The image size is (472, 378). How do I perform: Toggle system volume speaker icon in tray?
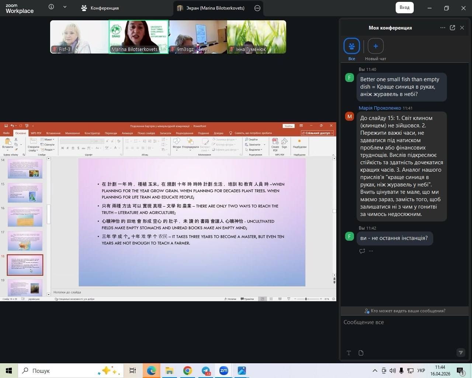click(x=392, y=371)
